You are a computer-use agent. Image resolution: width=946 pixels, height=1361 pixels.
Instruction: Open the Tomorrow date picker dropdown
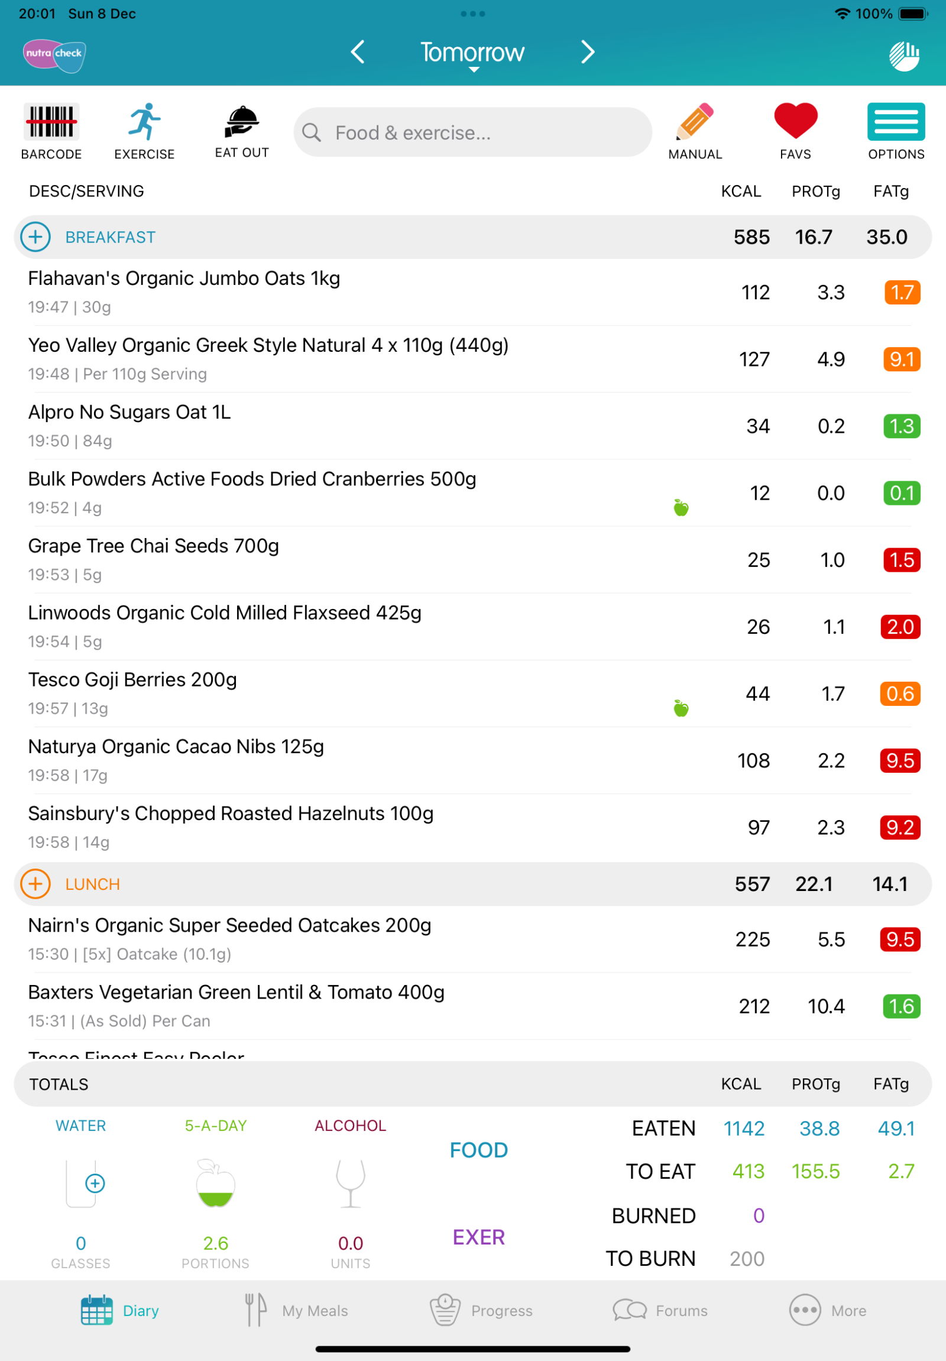click(x=472, y=54)
